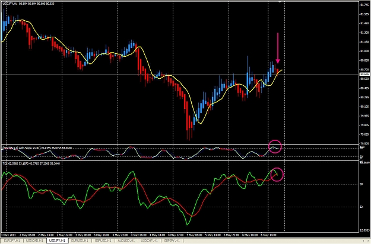The width and height of the screenshot is (371, 244).
Task: Open the USDCHF,H1 chart tab
Action: tap(150, 240)
